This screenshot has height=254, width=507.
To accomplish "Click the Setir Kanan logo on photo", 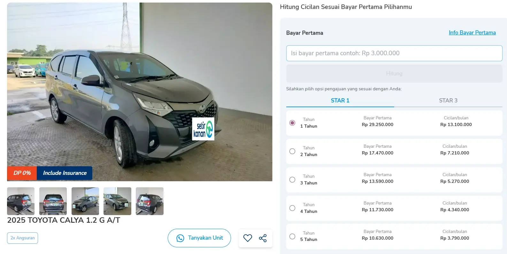I will [203, 129].
